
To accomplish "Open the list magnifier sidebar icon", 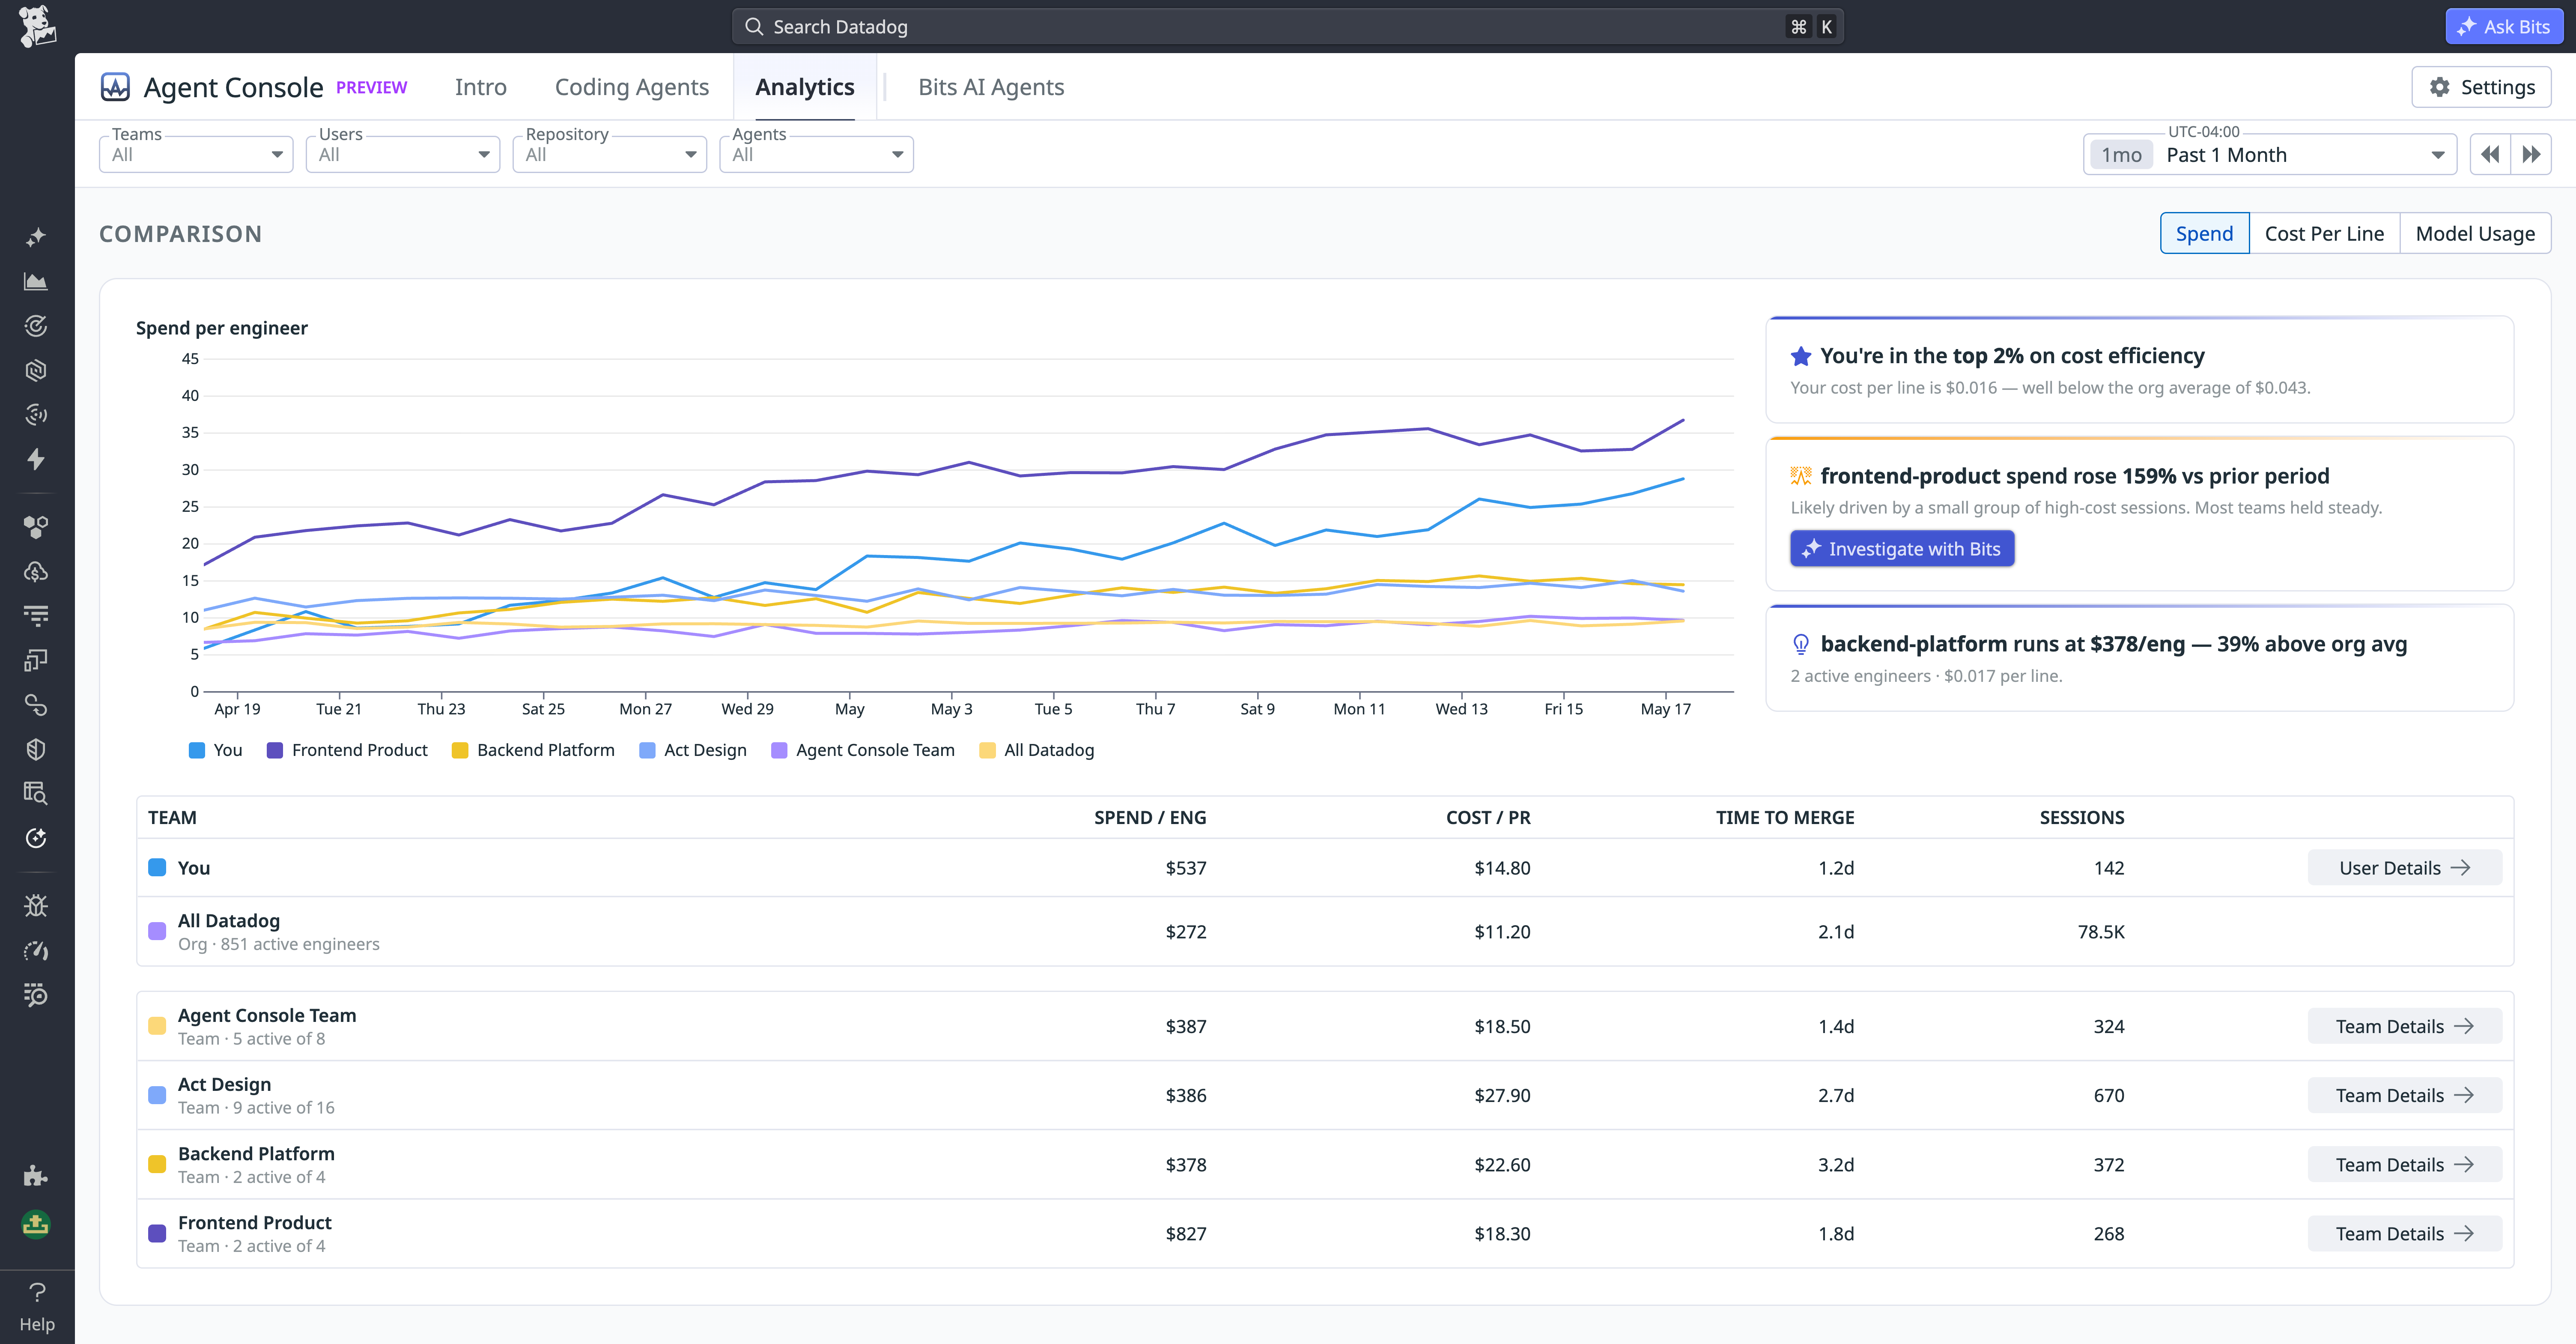I will [x=36, y=995].
